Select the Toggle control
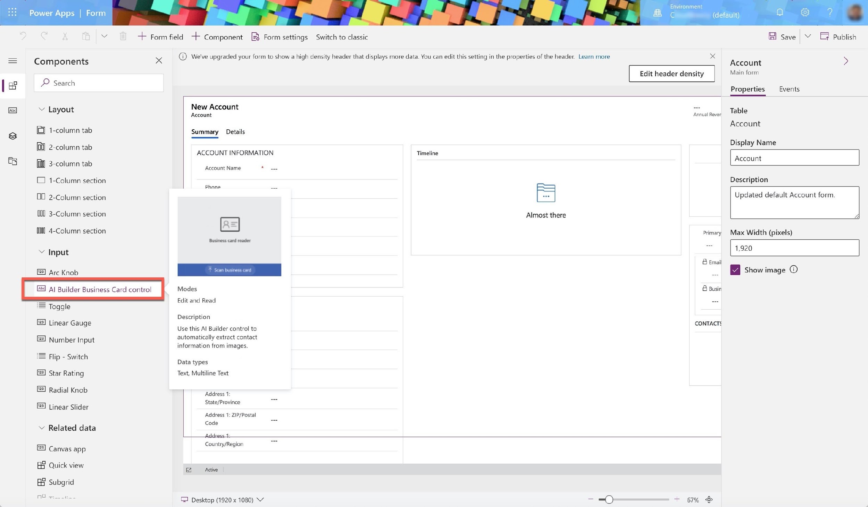The width and height of the screenshot is (868, 507). click(x=54, y=306)
